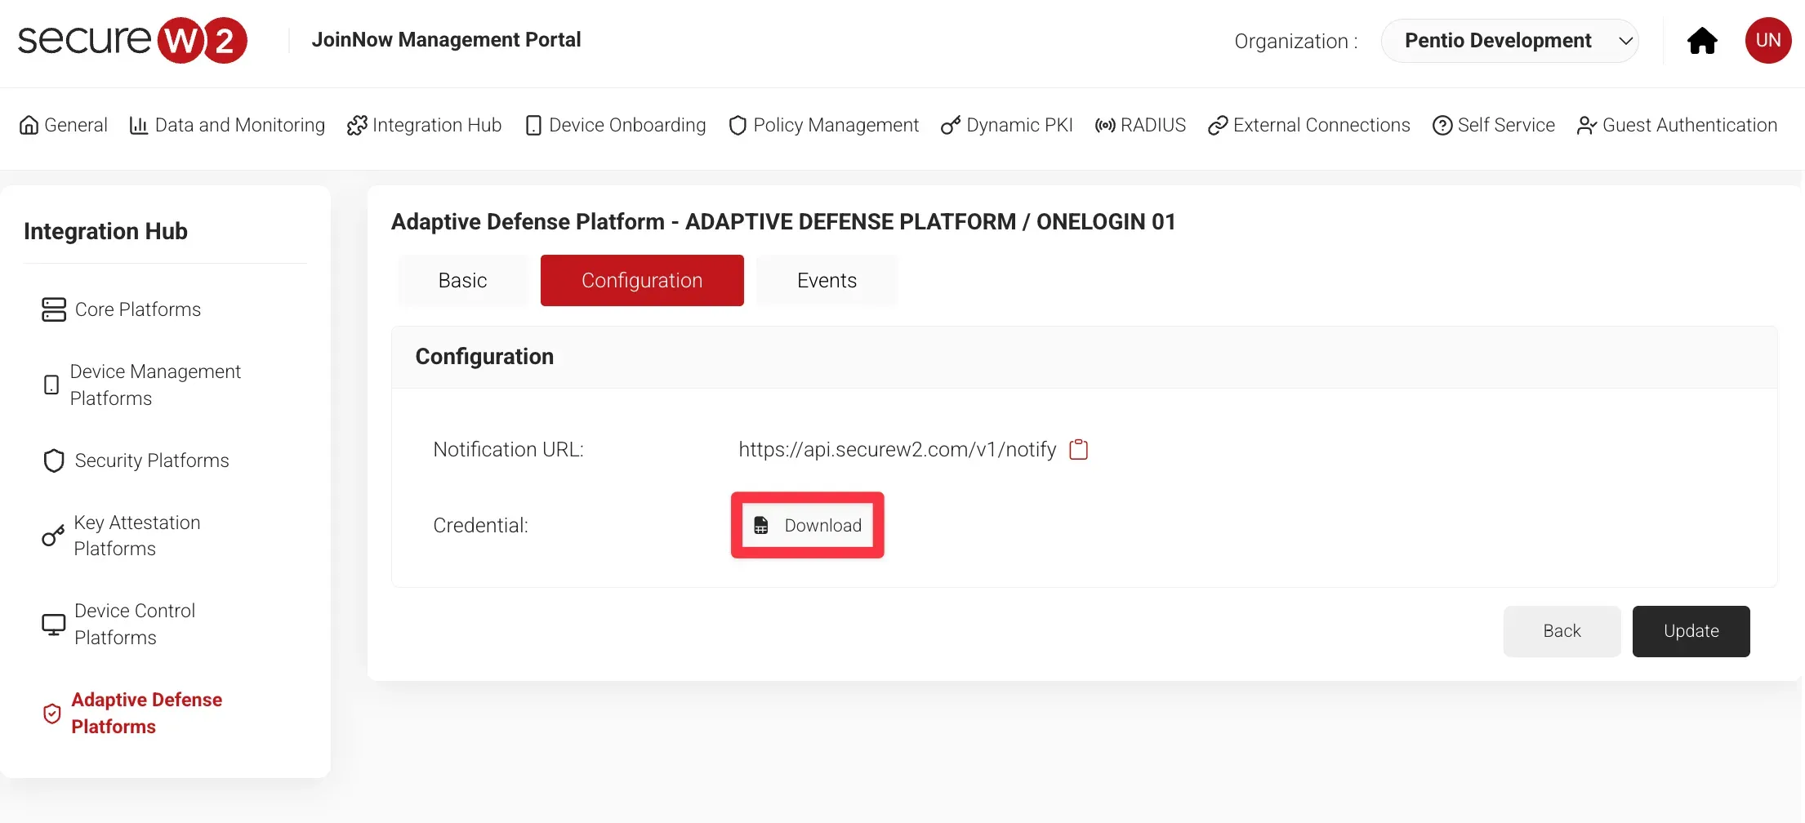Click the SecureW2 logo

(132, 40)
